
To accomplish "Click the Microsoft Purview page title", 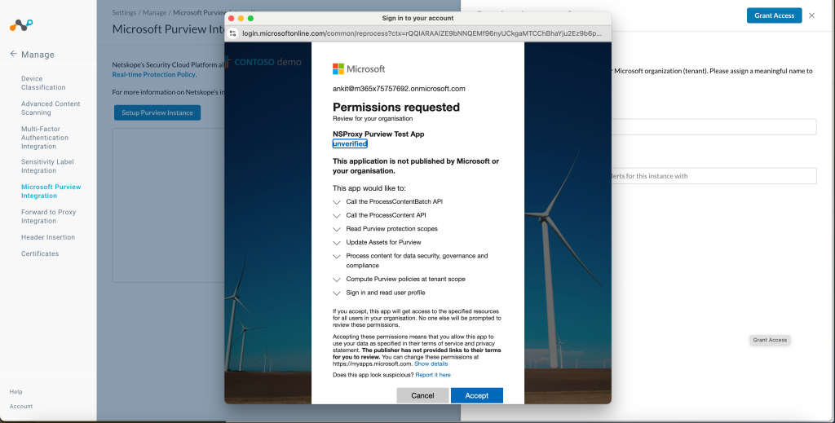I will (x=168, y=29).
